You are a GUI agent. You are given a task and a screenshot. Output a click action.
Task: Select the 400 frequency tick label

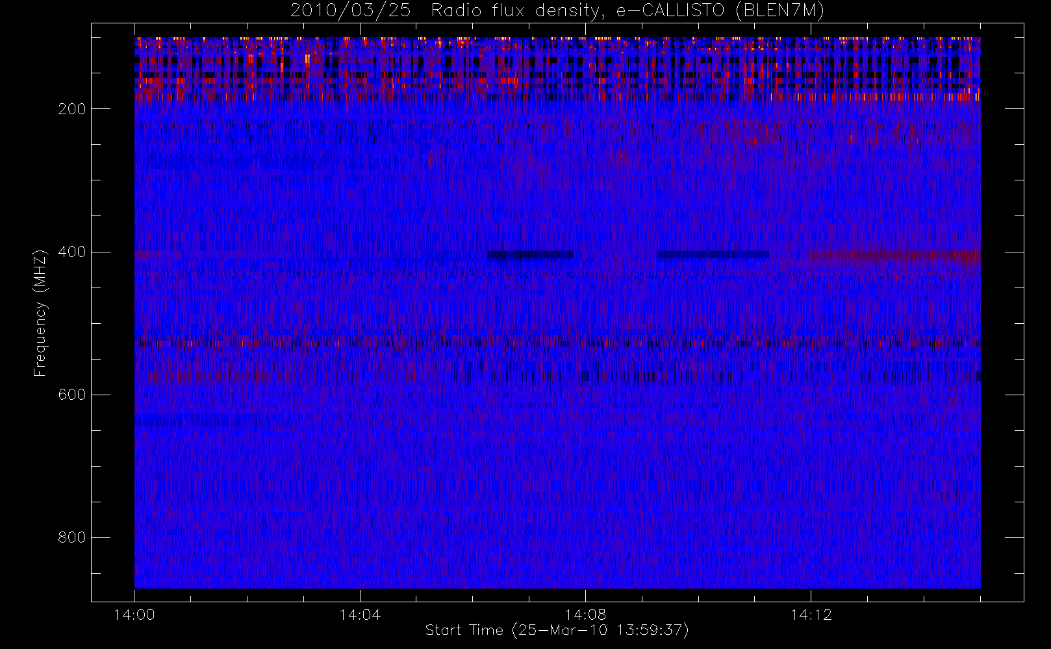[x=72, y=252]
